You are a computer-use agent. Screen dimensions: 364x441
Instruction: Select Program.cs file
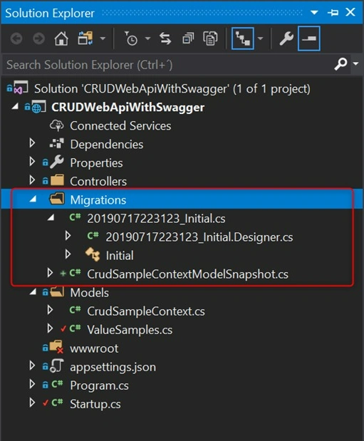[x=99, y=385]
